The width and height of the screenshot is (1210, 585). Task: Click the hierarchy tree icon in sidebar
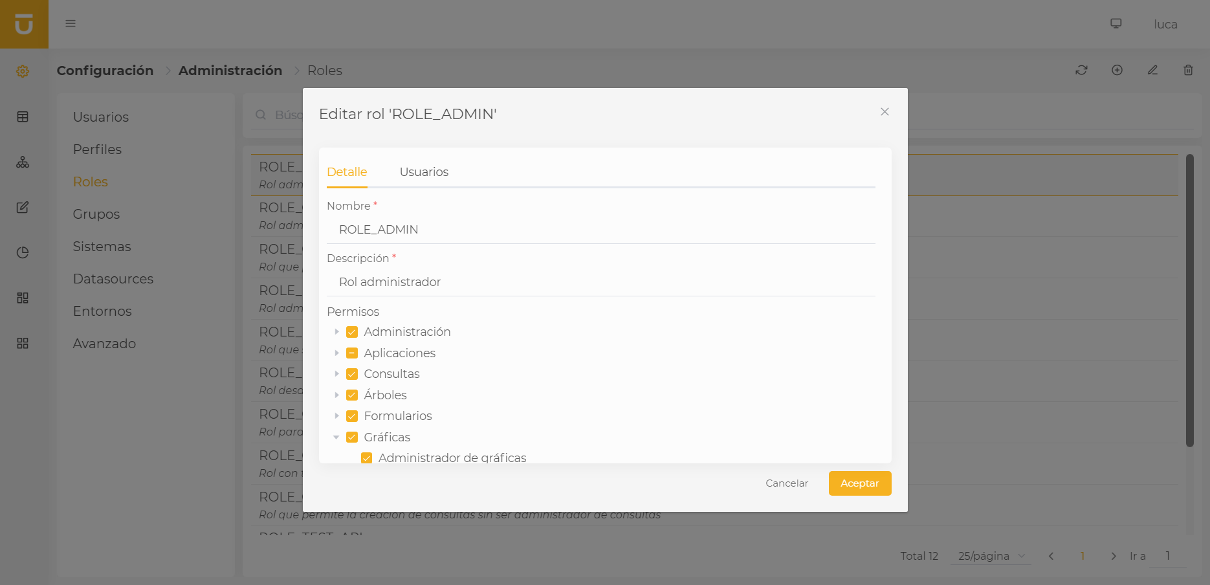23,162
